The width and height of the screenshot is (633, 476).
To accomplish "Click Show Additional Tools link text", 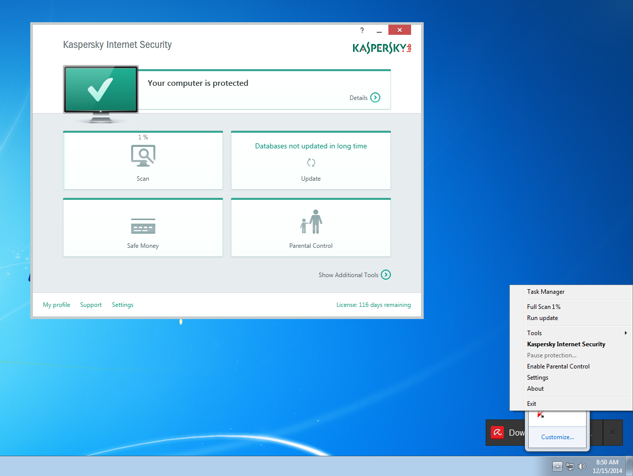I will tap(349, 275).
